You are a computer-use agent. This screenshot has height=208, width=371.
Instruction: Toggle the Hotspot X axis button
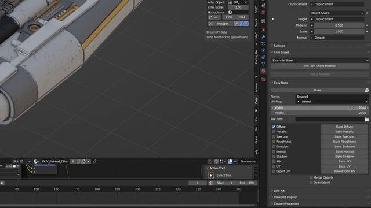241,24
